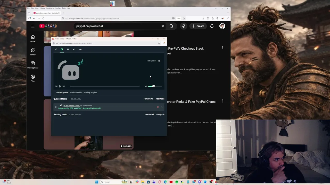This screenshot has height=185, width=330.
Task: Search with voice microphone on YouTube
Action: point(184,26)
